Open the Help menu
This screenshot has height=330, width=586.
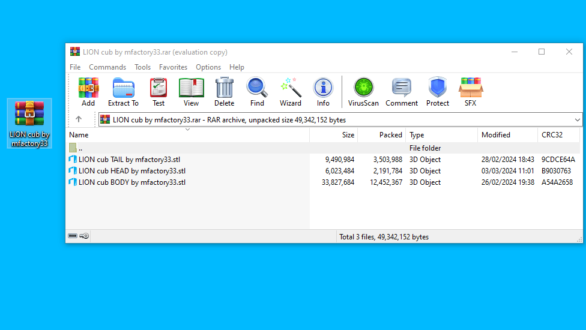[237, 67]
